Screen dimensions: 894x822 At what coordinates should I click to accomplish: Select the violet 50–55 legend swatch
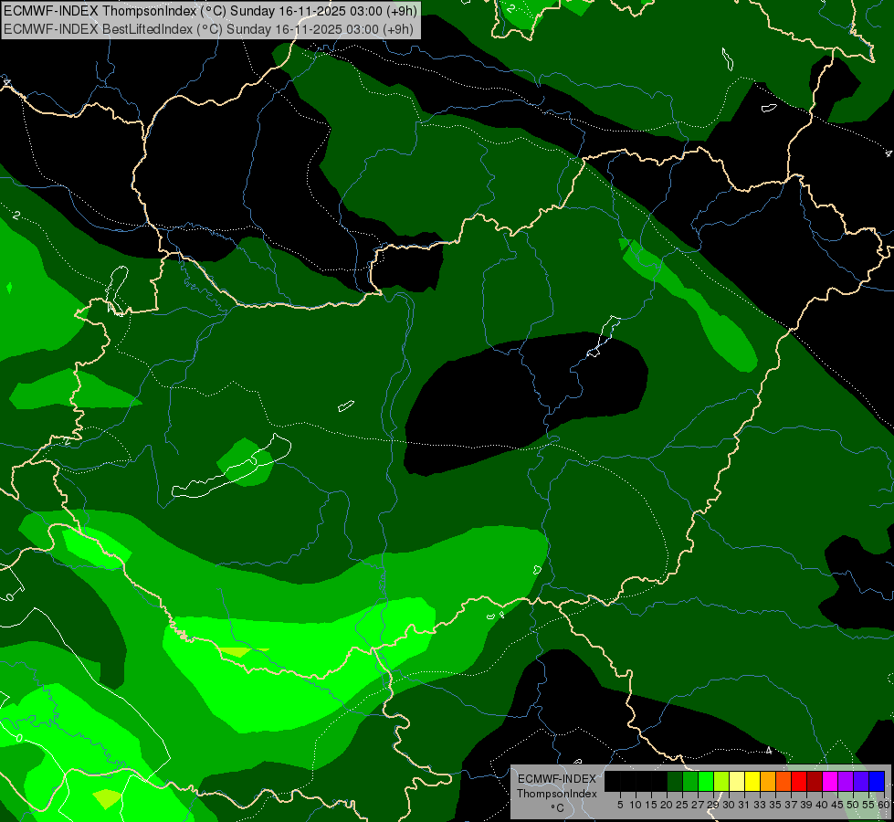tap(861, 782)
